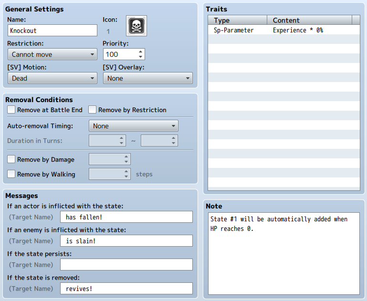367x301 pixels.
Task: Click inside the Note text area
Action: coord(283,253)
